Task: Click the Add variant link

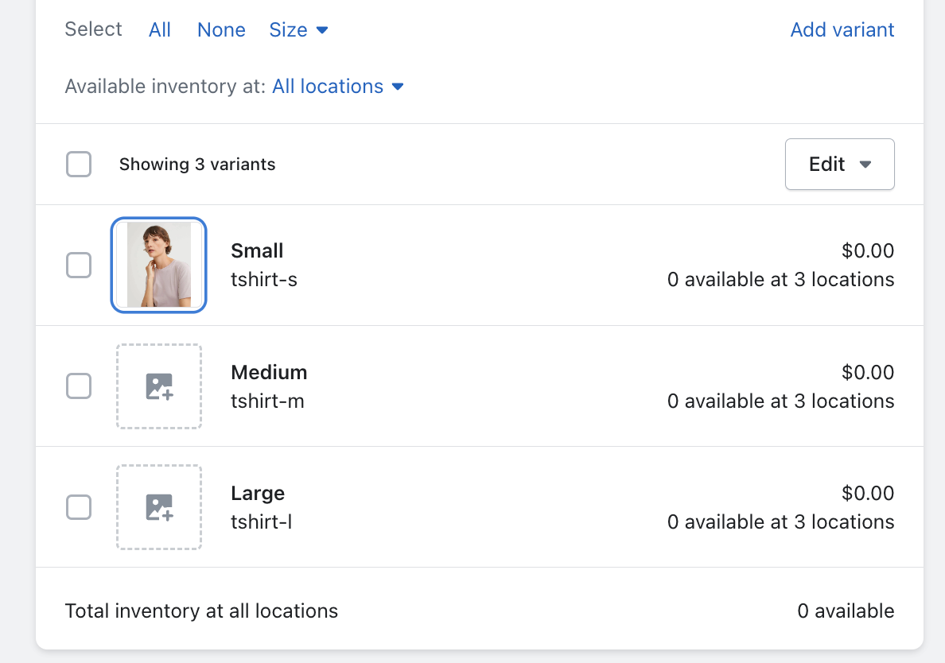Action: [842, 30]
